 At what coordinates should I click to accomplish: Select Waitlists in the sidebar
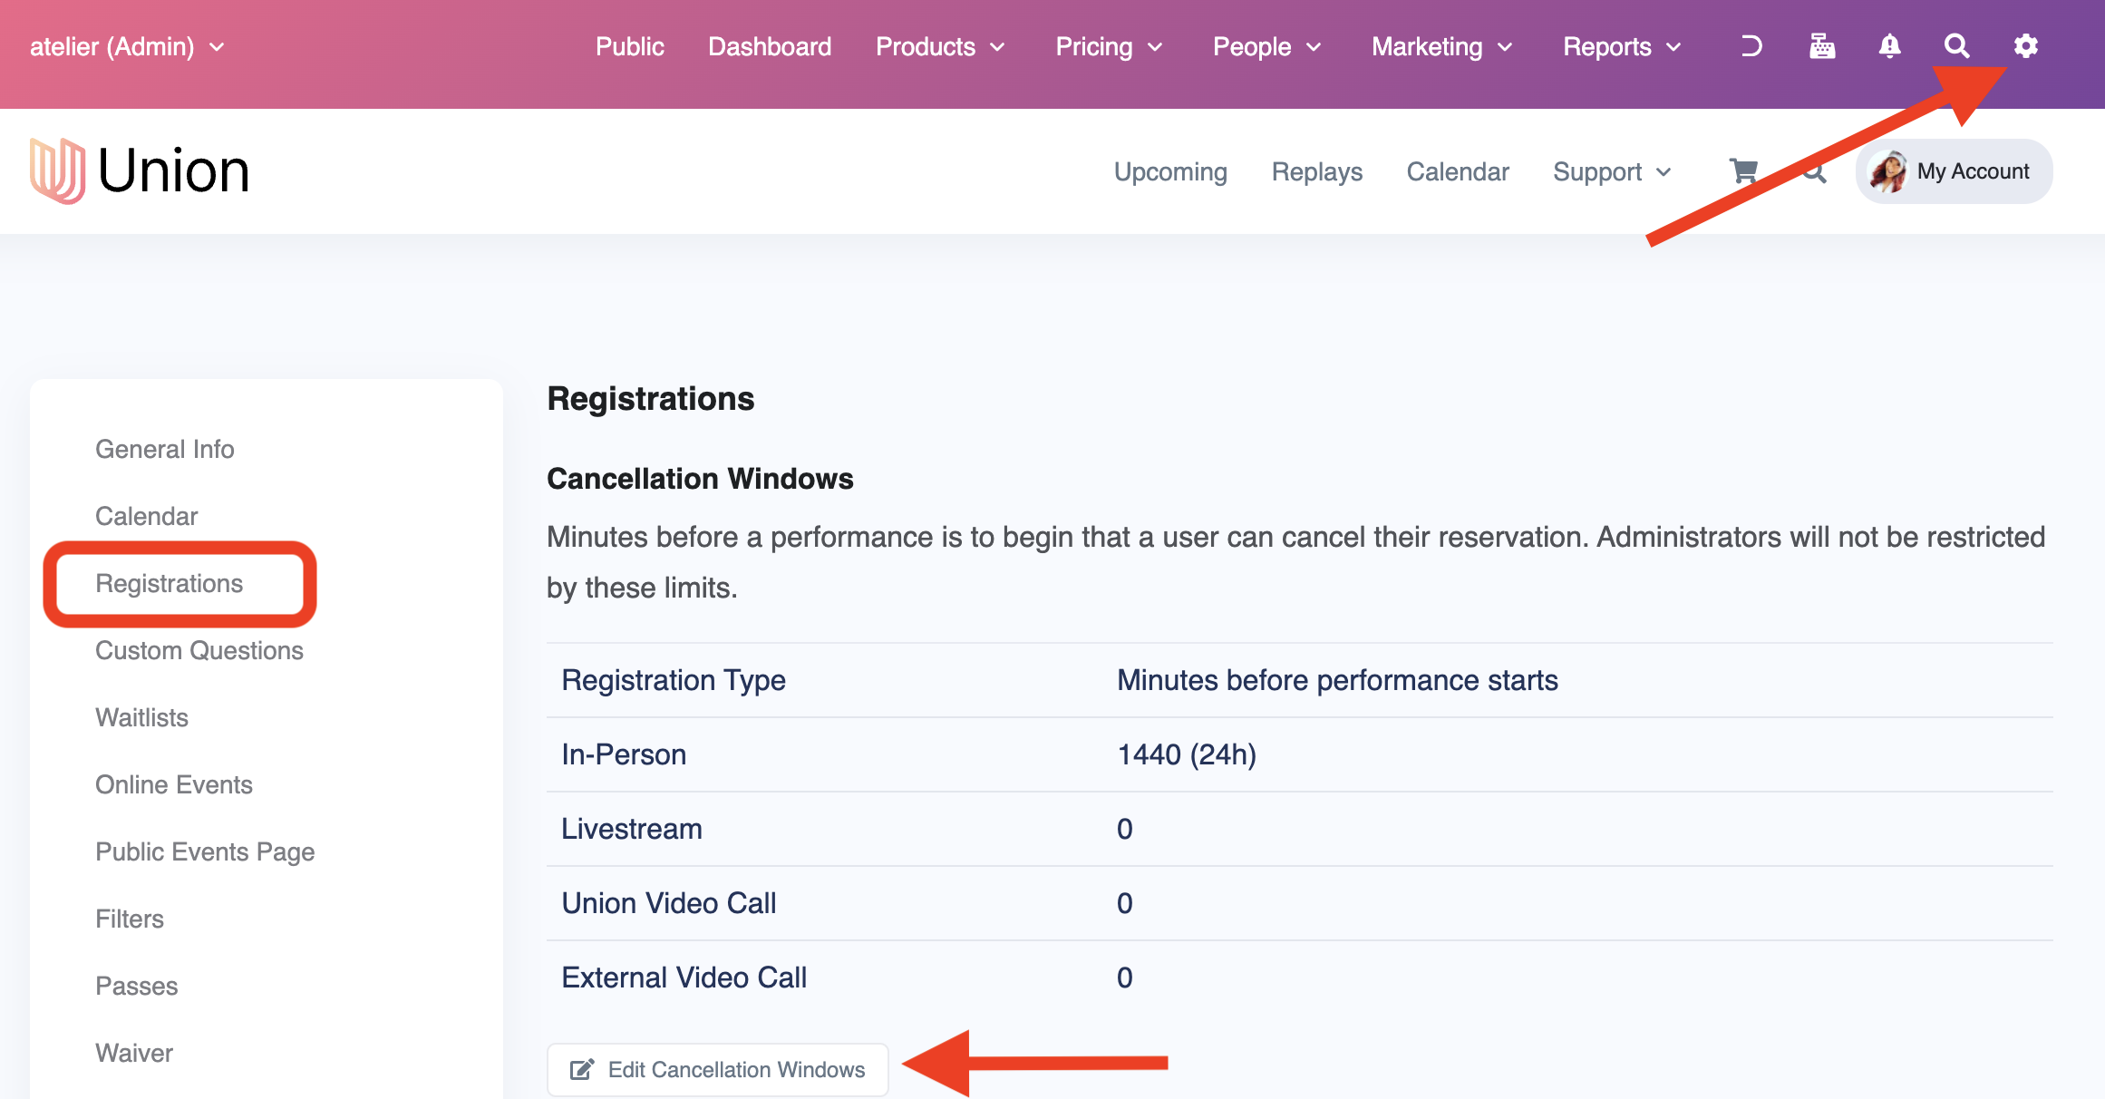(x=141, y=717)
